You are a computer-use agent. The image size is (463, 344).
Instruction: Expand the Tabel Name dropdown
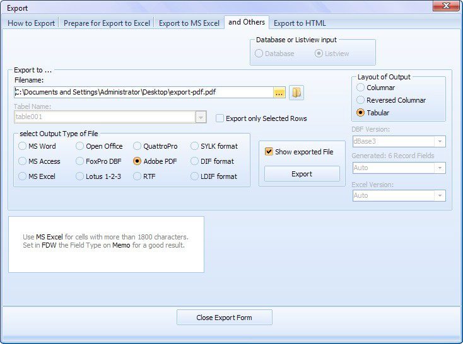pyautogui.click(x=201, y=117)
